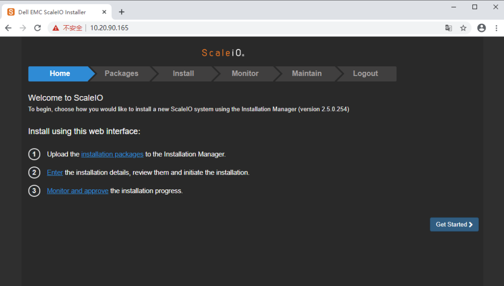Switch to the Packages tab
Screen dimensions: 504x286
[121, 74]
